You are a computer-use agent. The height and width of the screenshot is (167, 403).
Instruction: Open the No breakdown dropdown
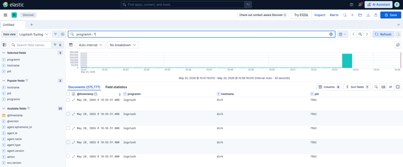point(123,45)
